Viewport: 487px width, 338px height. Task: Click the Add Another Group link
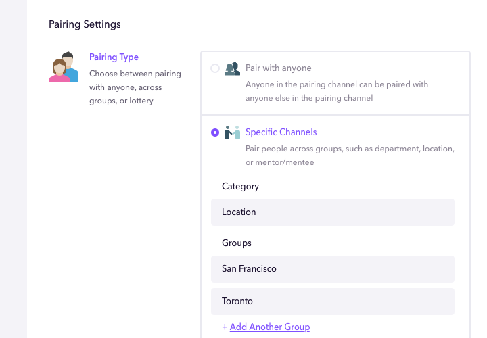[270, 327]
